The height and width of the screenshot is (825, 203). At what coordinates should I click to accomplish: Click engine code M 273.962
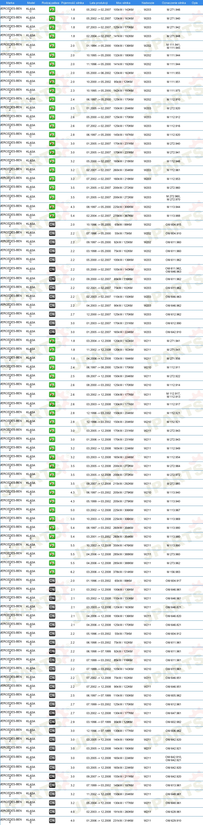[173, 563]
